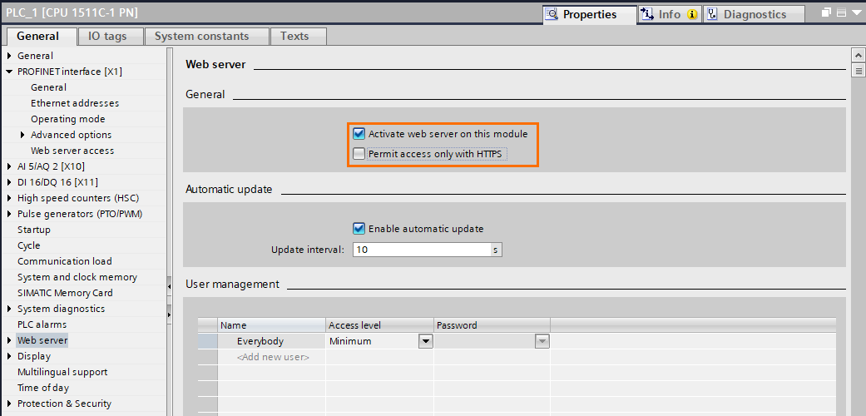
Task: Expand High speed counters (HSC) node
Action: [9, 198]
